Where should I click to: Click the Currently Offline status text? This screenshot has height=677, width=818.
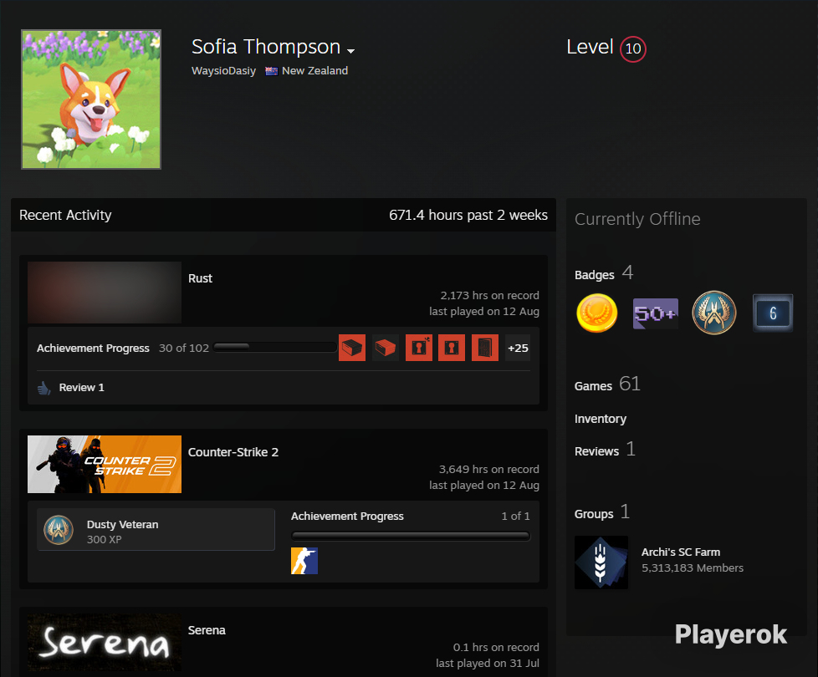point(637,219)
